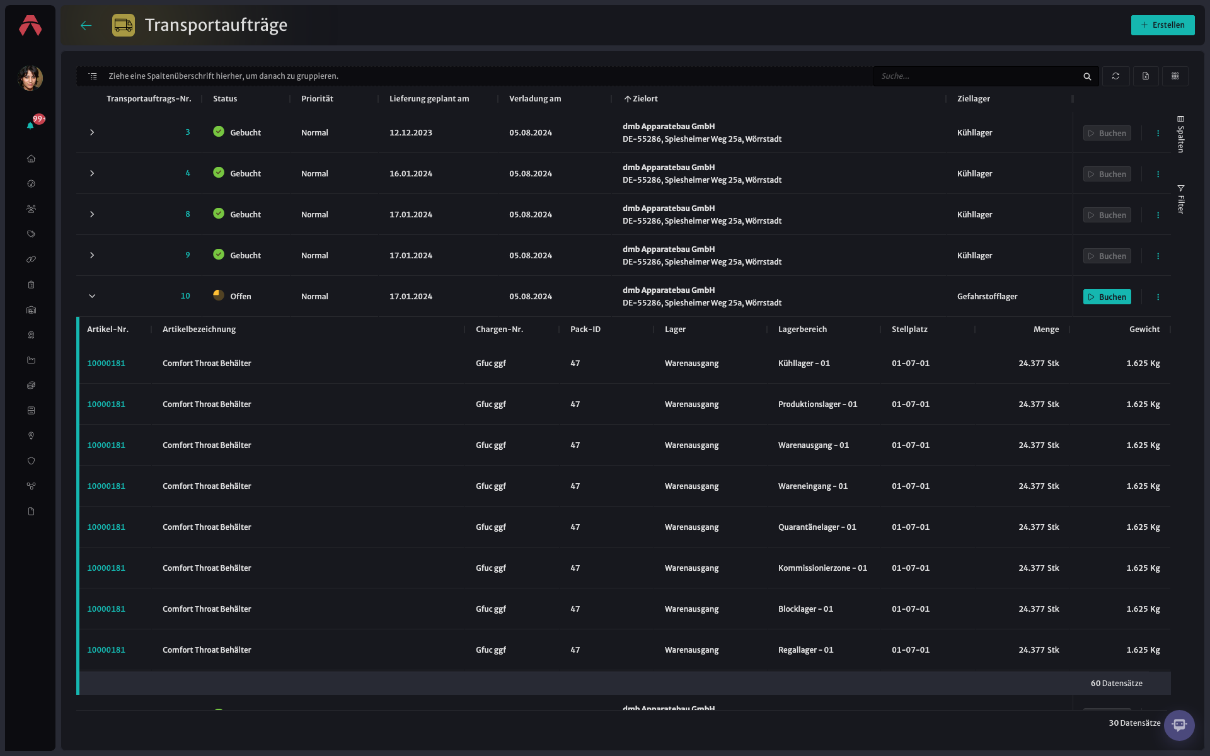The image size is (1210, 756).
Task: Click Buchen button on order 9
Action: pos(1107,256)
